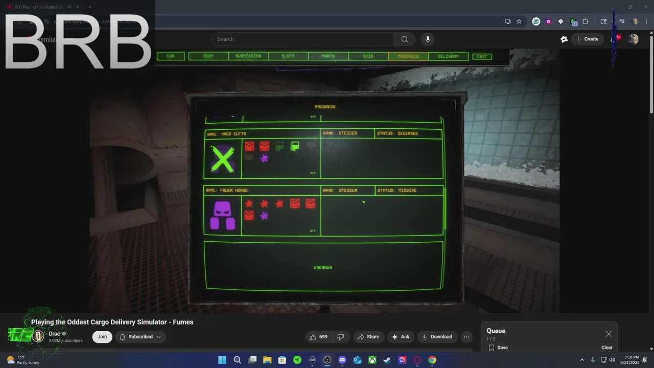Click inside the YouTube Search field
Viewport: 654px width, 368px height.
(302, 39)
